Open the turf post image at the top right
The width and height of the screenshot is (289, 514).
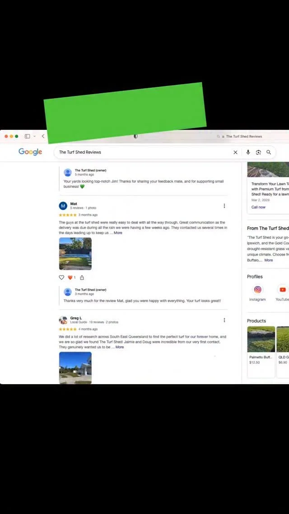coord(268,170)
